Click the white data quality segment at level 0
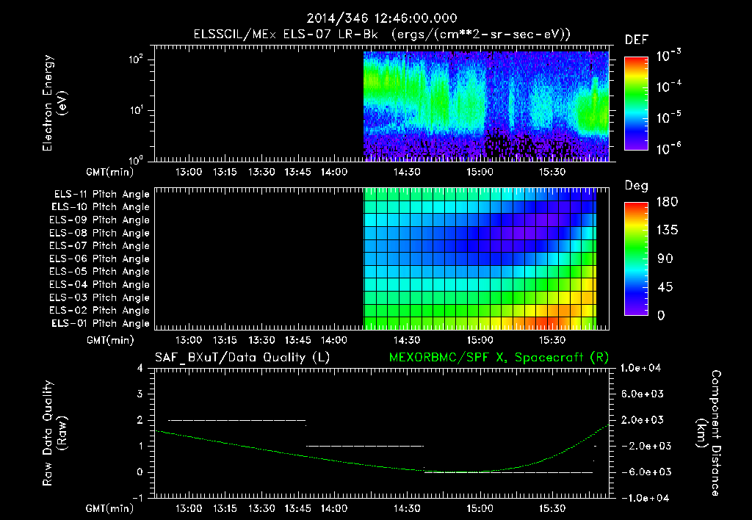The image size is (752, 520). (x=508, y=472)
